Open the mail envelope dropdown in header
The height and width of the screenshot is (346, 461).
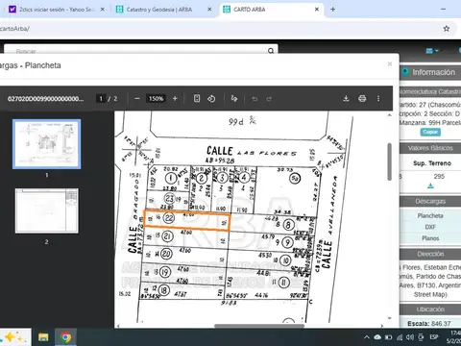[432, 51]
